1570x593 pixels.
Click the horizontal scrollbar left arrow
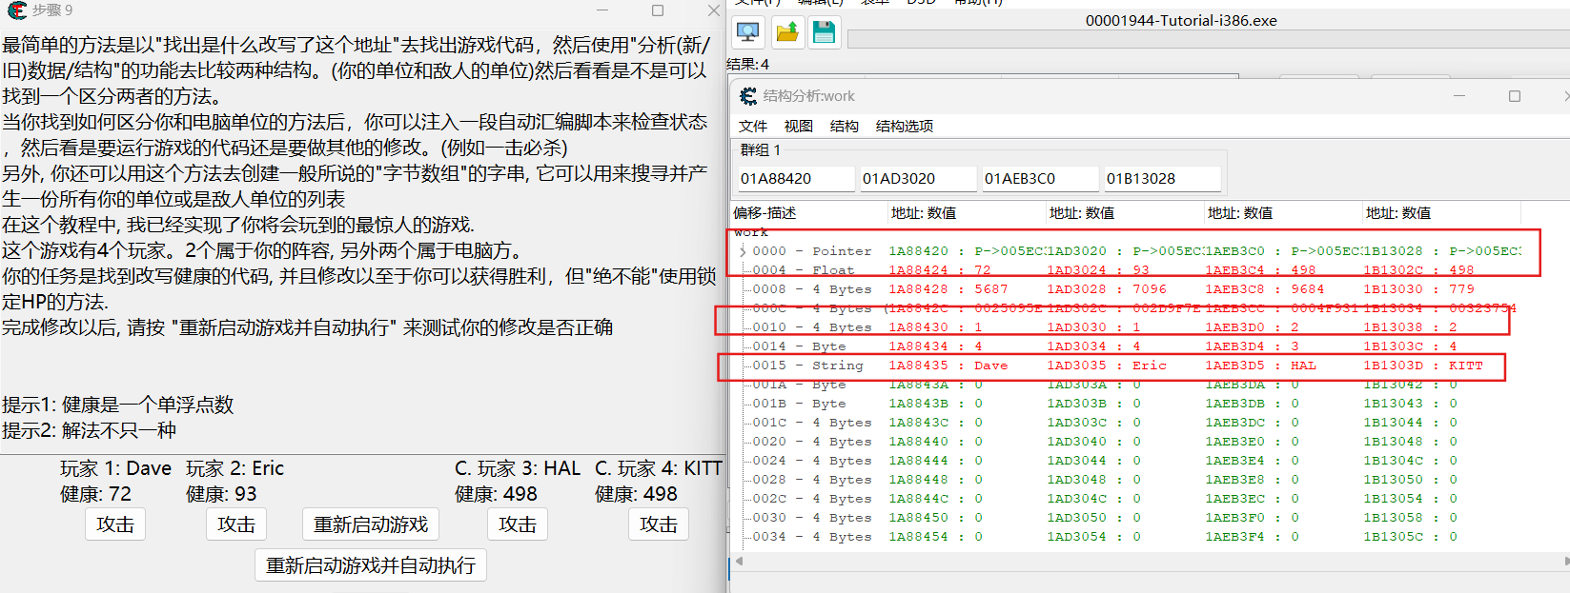pos(739,562)
